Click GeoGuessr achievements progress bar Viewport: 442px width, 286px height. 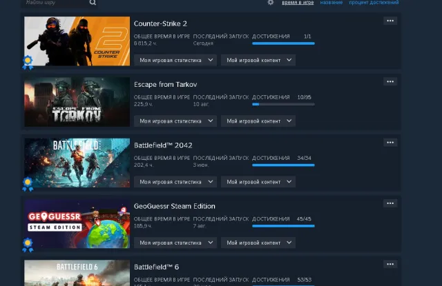pyautogui.click(x=283, y=226)
